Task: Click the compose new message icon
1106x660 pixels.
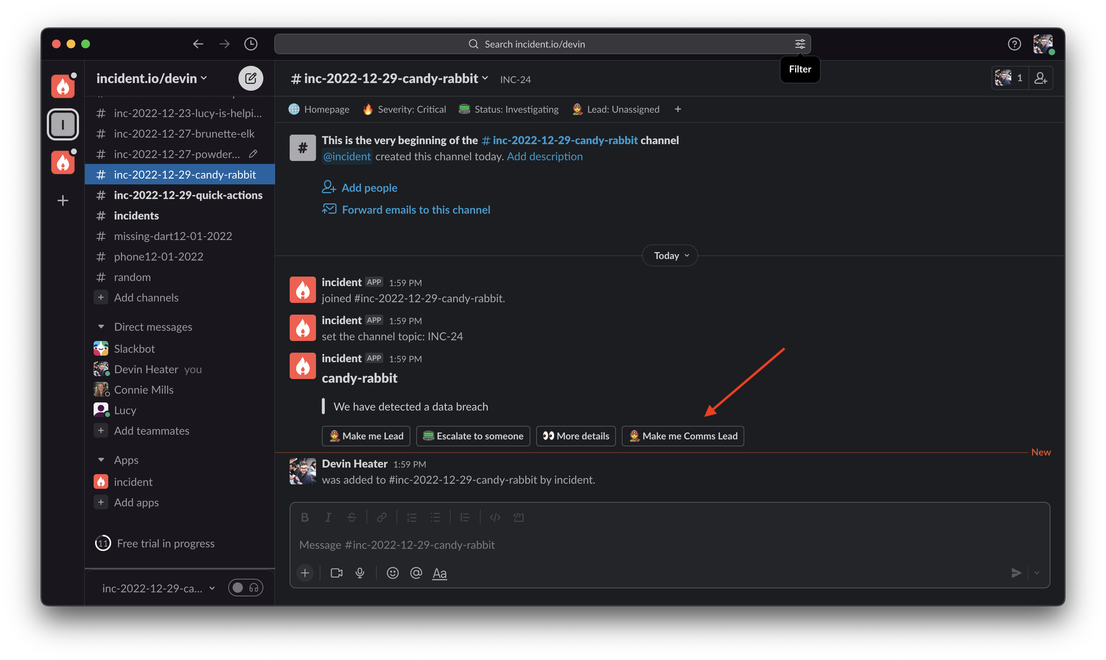Action: (x=251, y=78)
